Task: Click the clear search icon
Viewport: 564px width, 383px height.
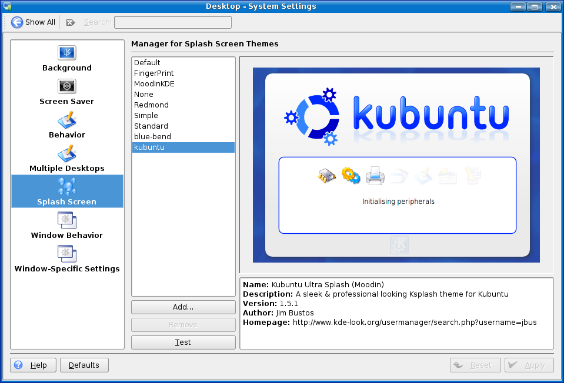Action: [x=71, y=22]
